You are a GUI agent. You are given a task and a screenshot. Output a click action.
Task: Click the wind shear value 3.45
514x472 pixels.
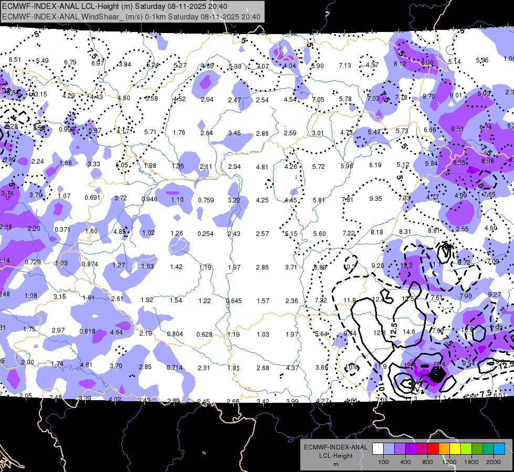(235, 133)
